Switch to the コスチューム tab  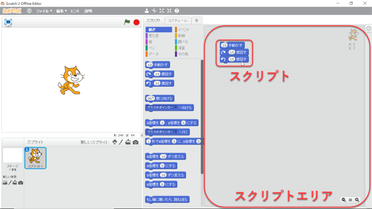(x=178, y=20)
